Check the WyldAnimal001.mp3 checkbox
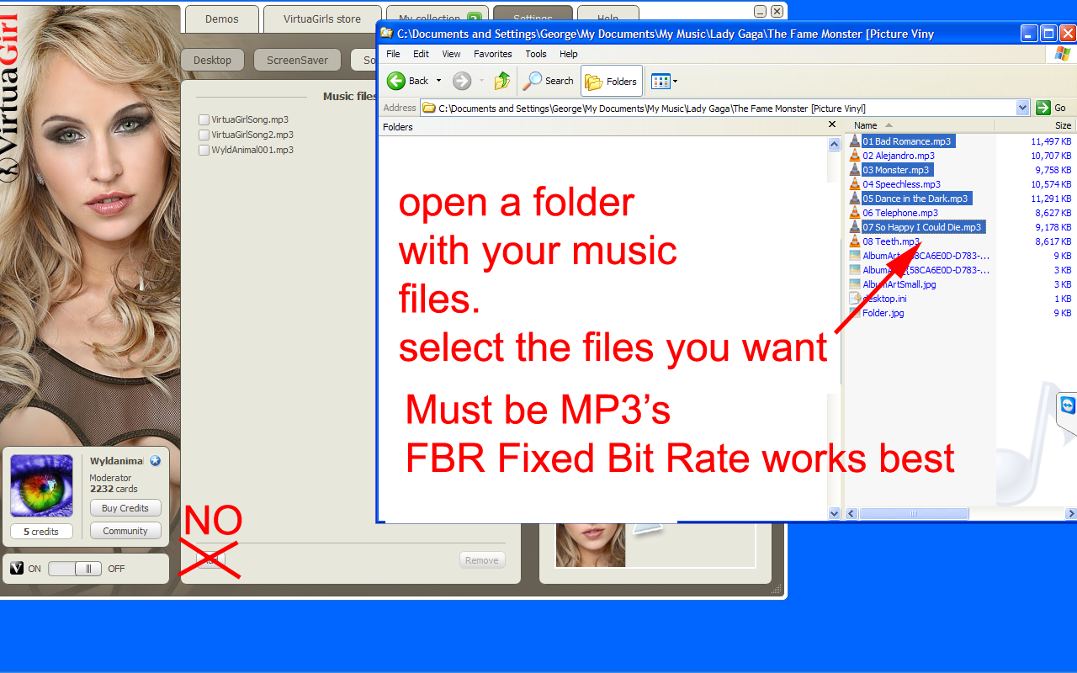This screenshot has height=673, width=1077. point(204,150)
